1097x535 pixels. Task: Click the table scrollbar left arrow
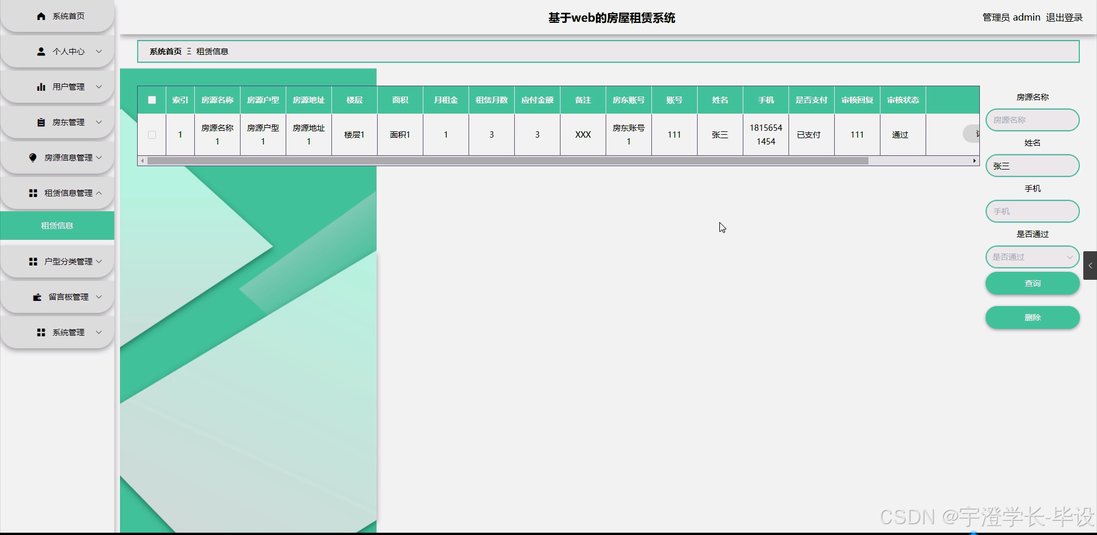[x=142, y=161]
